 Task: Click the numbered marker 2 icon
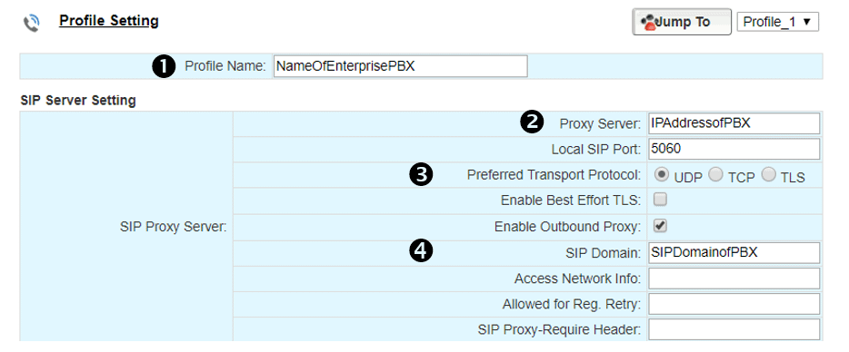532,123
